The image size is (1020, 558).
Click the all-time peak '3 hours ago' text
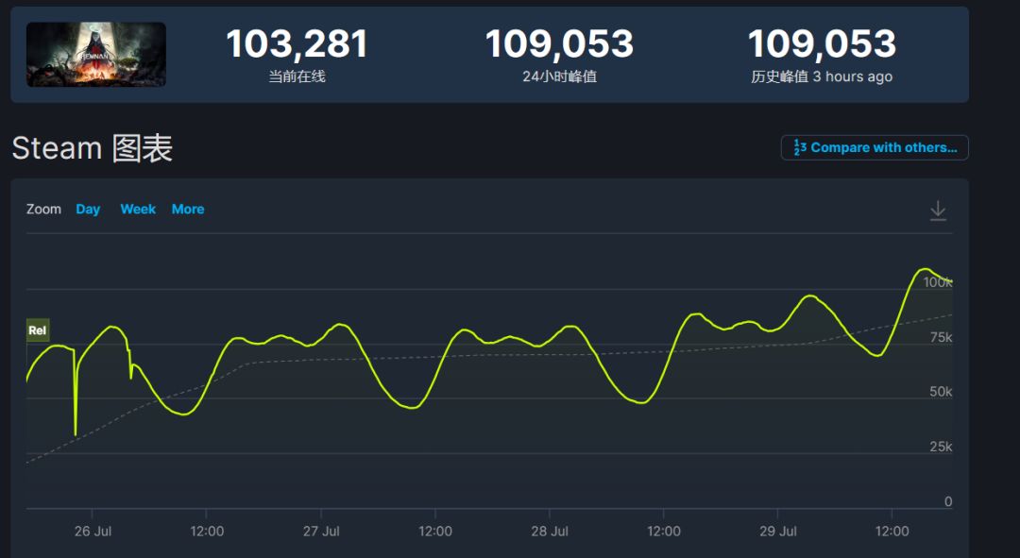tap(852, 76)
